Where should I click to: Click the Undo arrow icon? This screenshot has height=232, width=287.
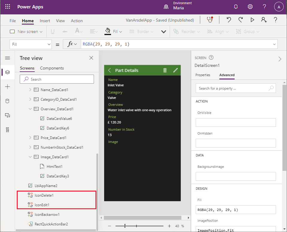pyautogui.click(x=229, y=20)
